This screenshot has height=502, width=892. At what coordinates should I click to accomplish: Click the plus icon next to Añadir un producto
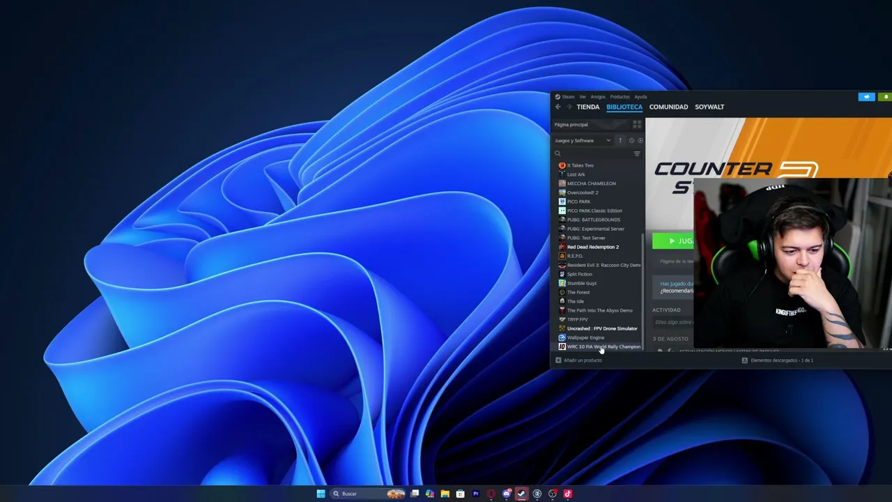point(558,360)
